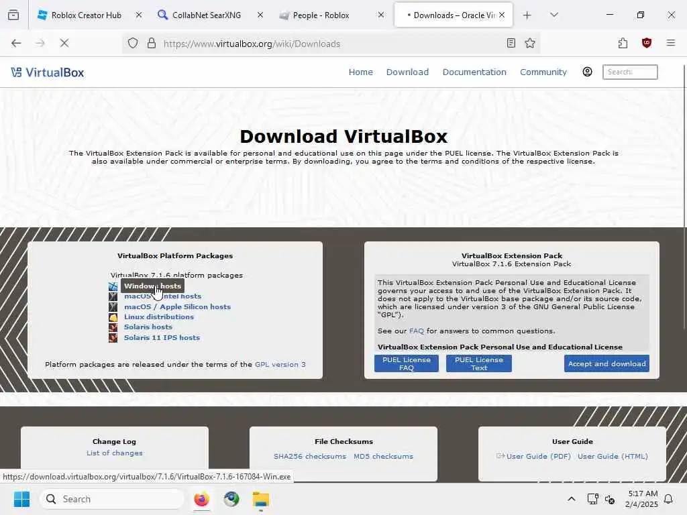
Task: Click the FAQ link in the extension pack text
Action: tap(416, 331)
